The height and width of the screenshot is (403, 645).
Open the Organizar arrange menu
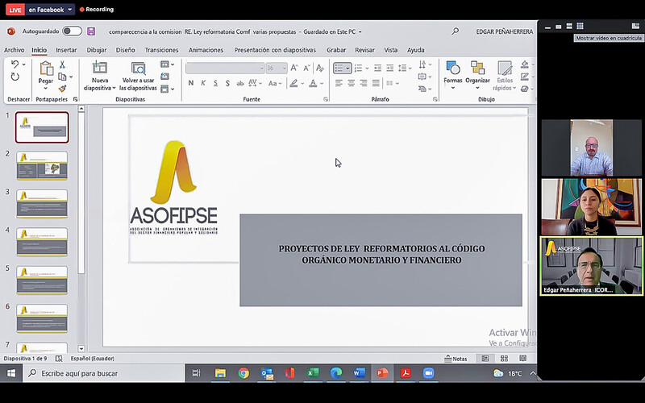[x=477, y=76]
